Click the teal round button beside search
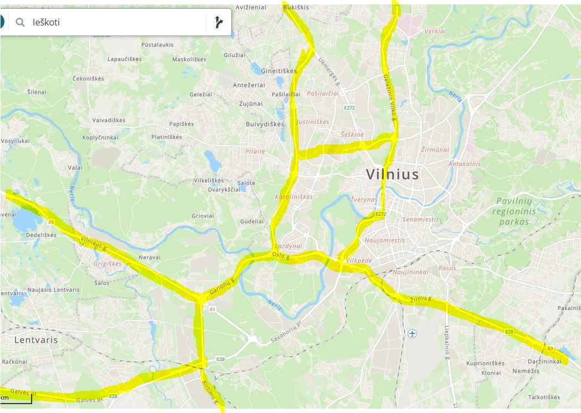The width and height of the screenshot is (581, 413). click(x=2, y=22)
